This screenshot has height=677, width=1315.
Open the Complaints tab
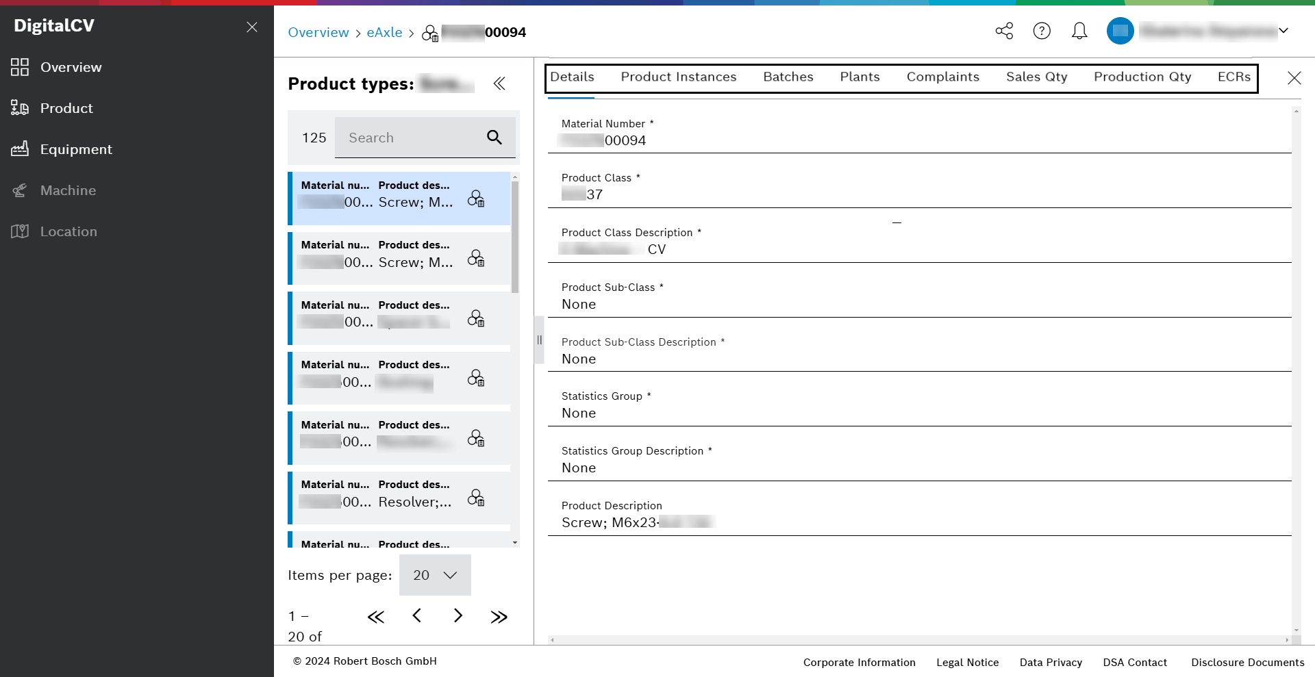[x=943, y=77]
